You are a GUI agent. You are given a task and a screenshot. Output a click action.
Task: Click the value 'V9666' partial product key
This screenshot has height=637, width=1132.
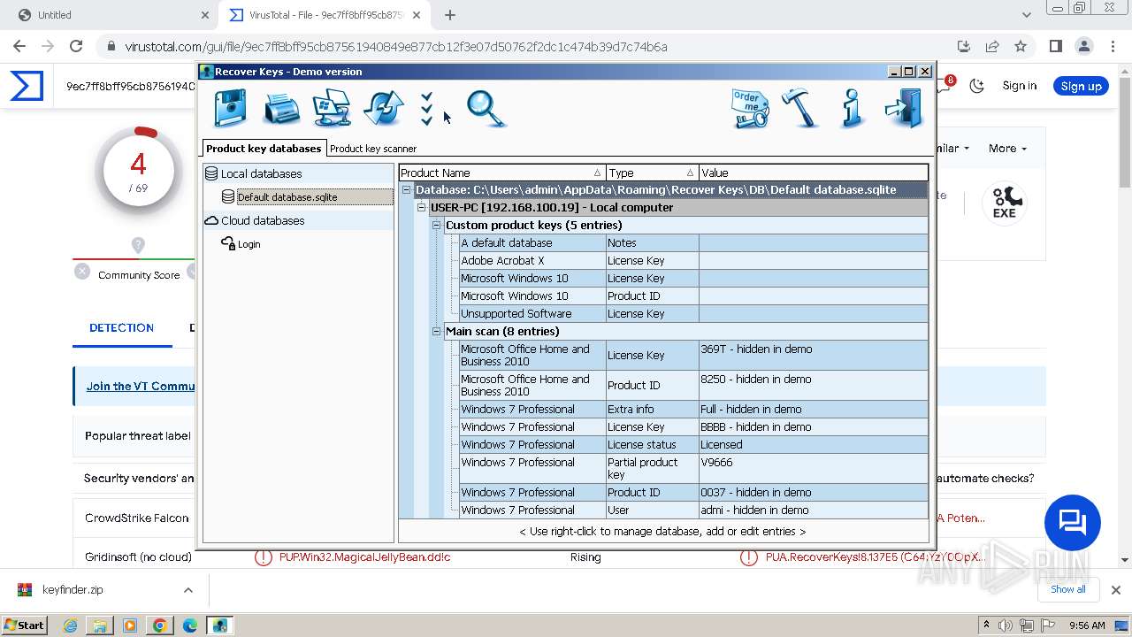(716, 462)
